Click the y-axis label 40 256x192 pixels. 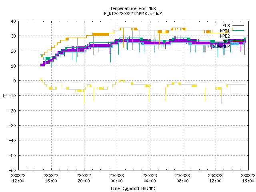[13, 21]
